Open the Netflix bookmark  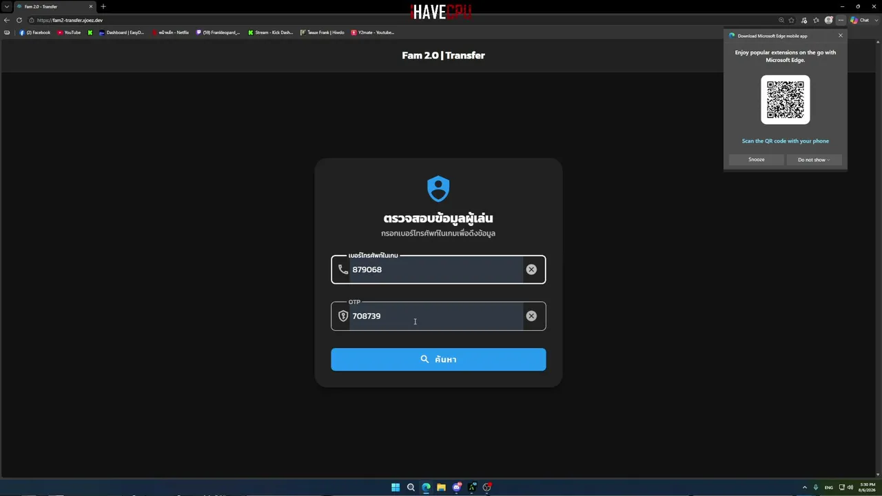point(170,32)
